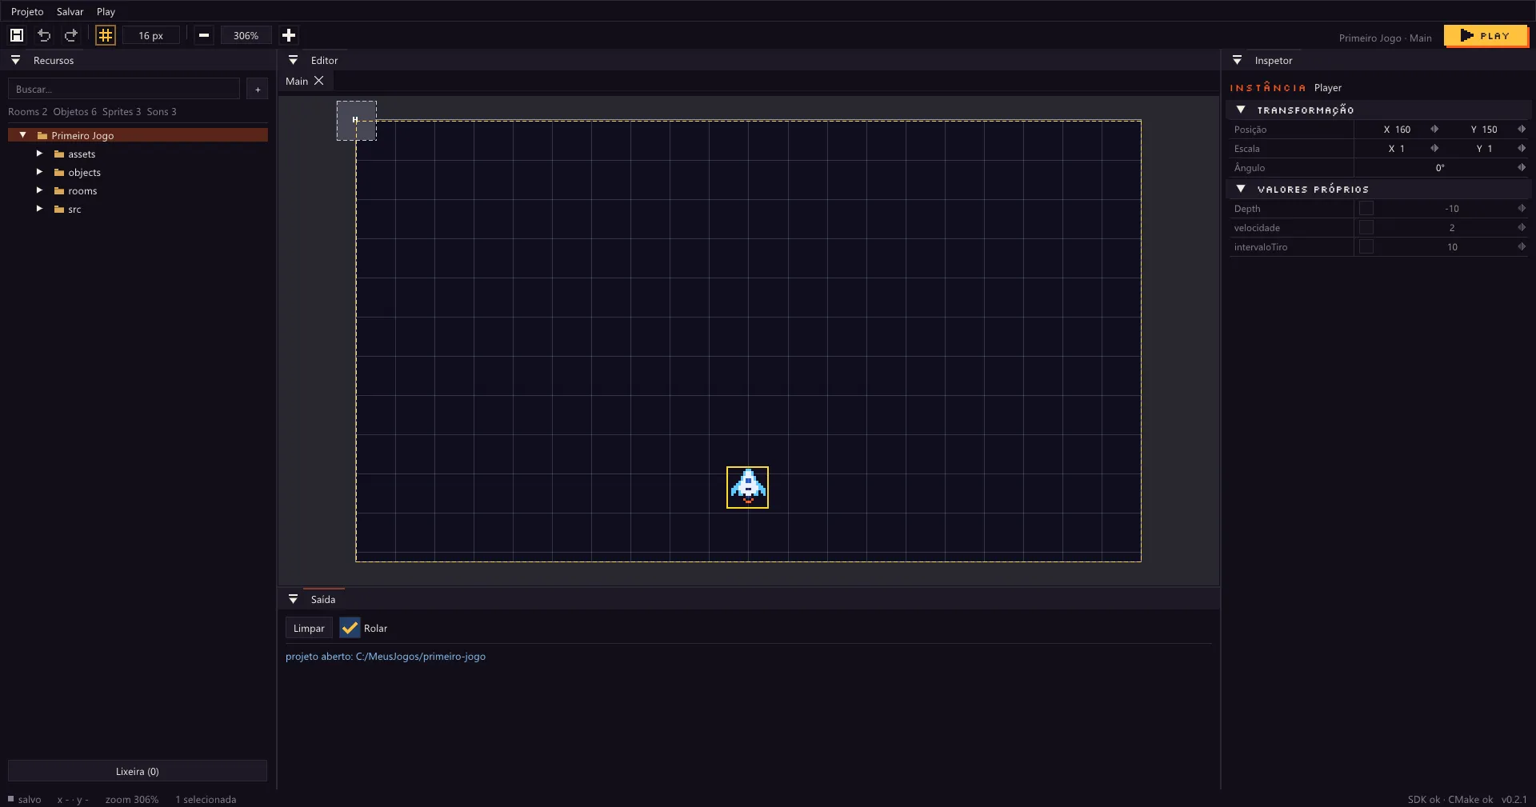This screenshot has width=1536, height=807.
Task: Click the save floppy disk icon
Action: (x=17, y=35)
